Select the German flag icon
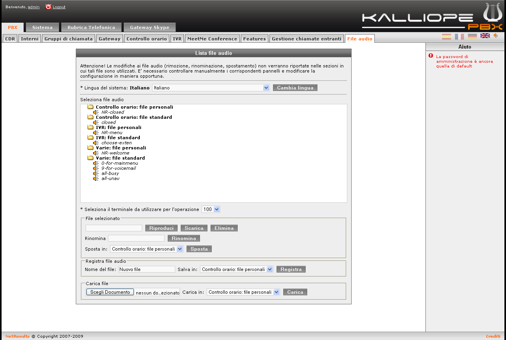This screenshot has width=506, height=340. point(472,36)
